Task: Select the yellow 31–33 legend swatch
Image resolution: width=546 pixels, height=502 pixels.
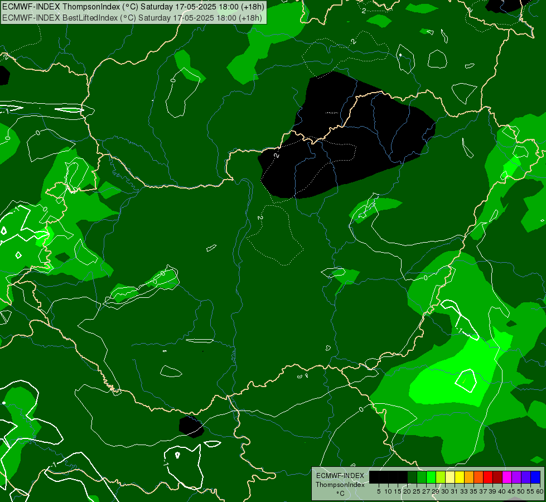Action: (460, 477)
